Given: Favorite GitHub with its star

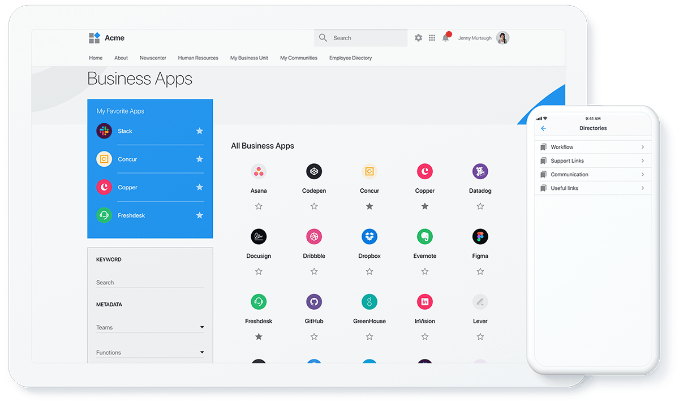Looking at the screenshot, I should [x=314, y=336].
